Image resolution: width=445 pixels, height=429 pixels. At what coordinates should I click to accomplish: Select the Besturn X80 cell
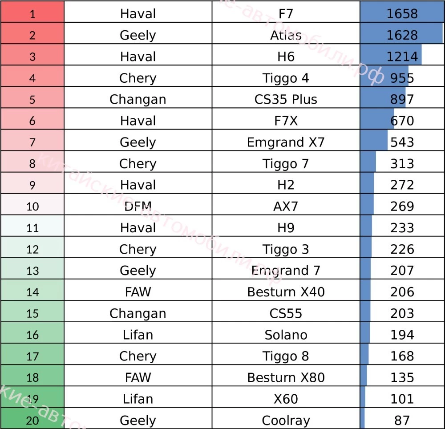pyautogui.click(x=286, y=377)
